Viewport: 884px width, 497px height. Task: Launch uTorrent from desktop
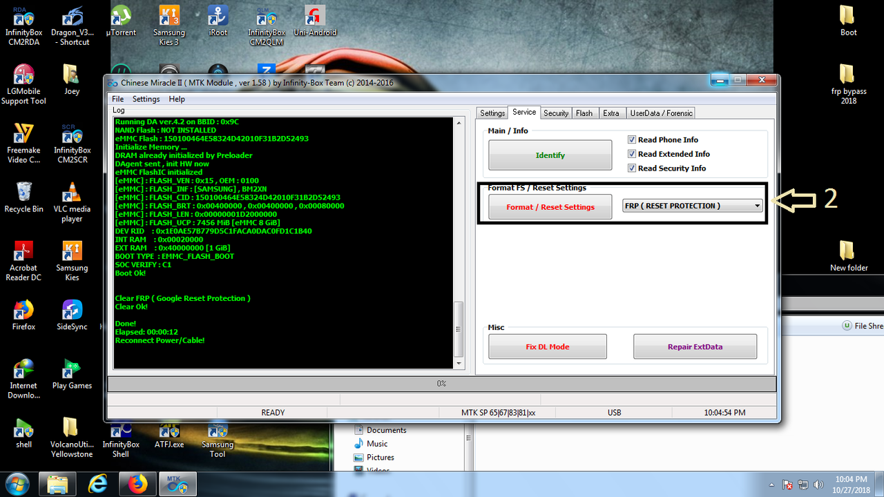click(x=121, y=21)
